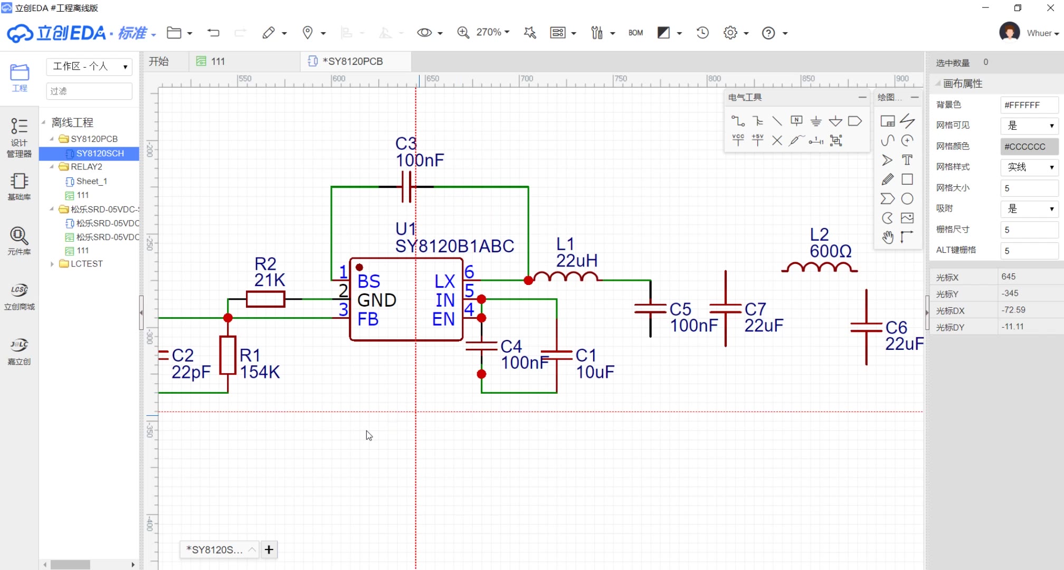Select the Text tool in drawing tools
Image resolution: width=1064 pixels, height=570 pixels.
pos(907,160)
